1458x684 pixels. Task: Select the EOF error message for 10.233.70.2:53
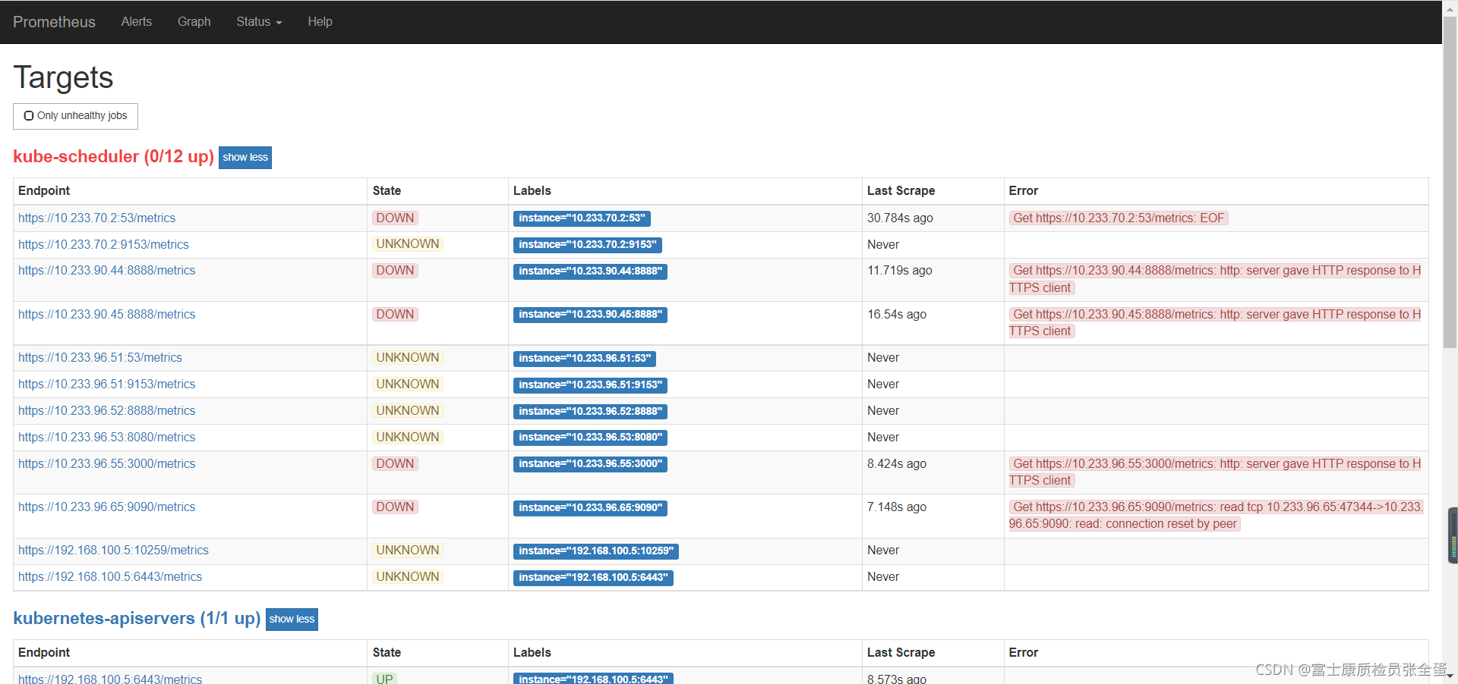click(x=1119, y=218)
